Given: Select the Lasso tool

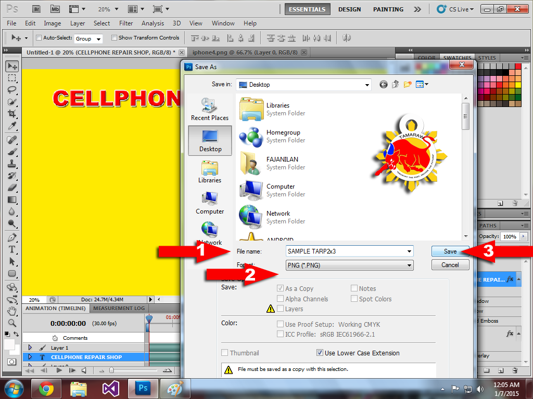Looking at the screenshot, I should coord(12,90).
